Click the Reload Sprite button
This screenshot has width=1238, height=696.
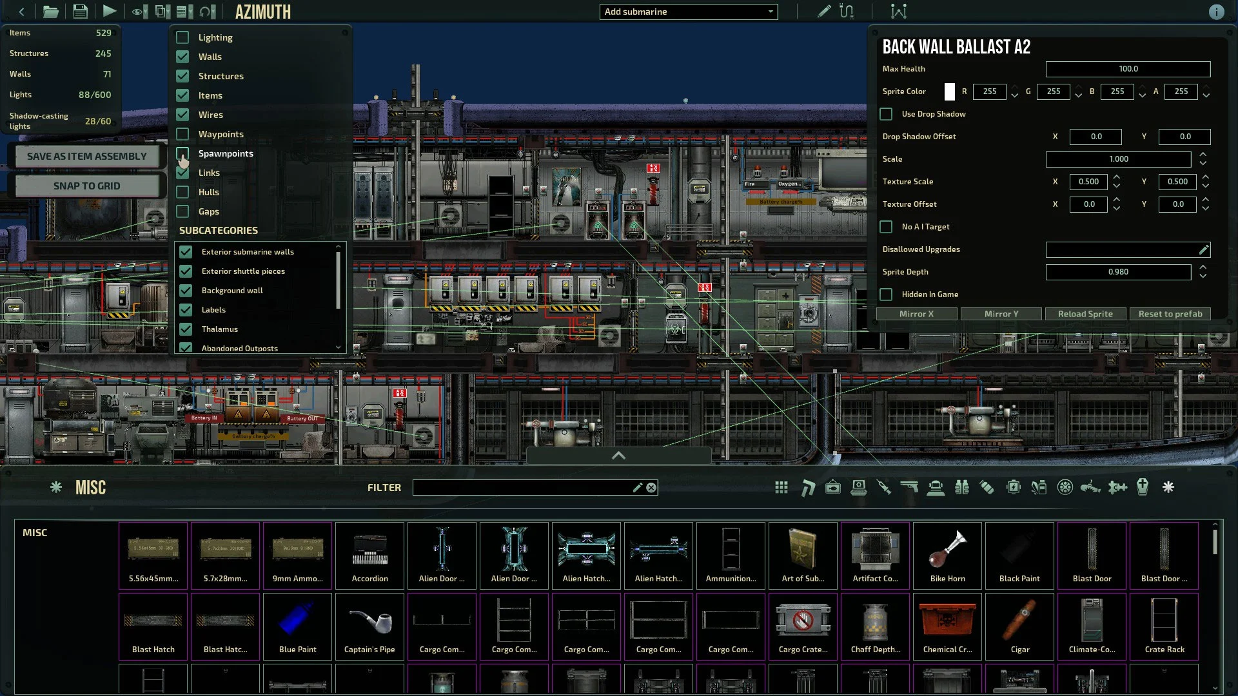(x=1085, y=314)
